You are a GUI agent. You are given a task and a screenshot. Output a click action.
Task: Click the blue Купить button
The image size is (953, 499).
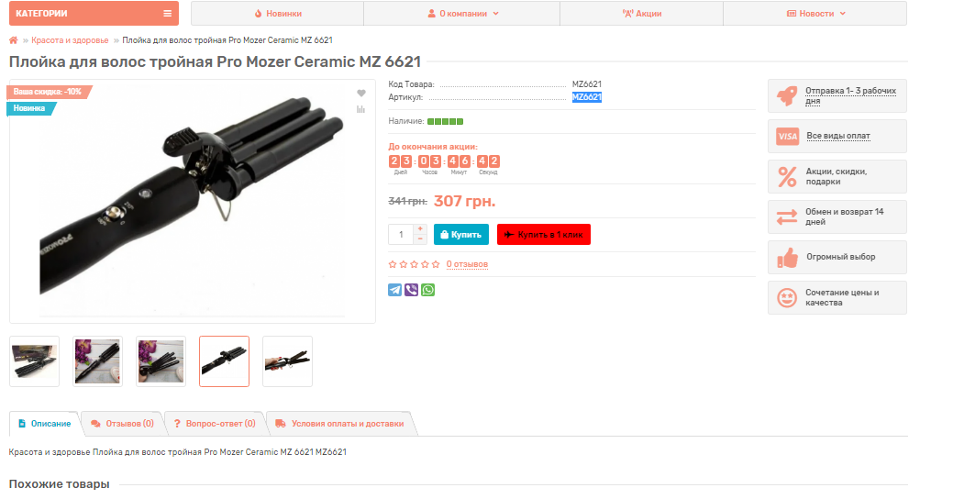pyautogui.click(x=461, y=235)
